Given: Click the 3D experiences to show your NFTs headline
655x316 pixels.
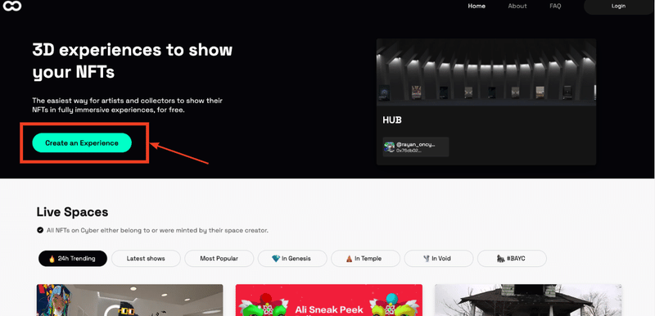Looking at the screenshot, I should (133, 61).
